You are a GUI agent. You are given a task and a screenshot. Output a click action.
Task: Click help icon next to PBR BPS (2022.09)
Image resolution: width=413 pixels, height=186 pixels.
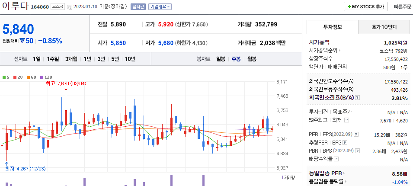(357, 151)
